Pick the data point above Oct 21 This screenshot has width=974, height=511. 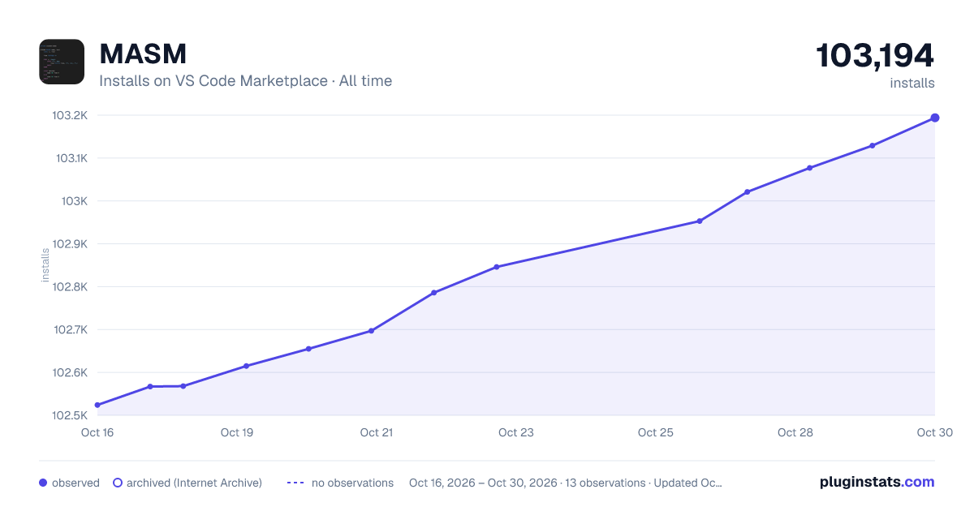pyautogui.click(x=371, y=331)
